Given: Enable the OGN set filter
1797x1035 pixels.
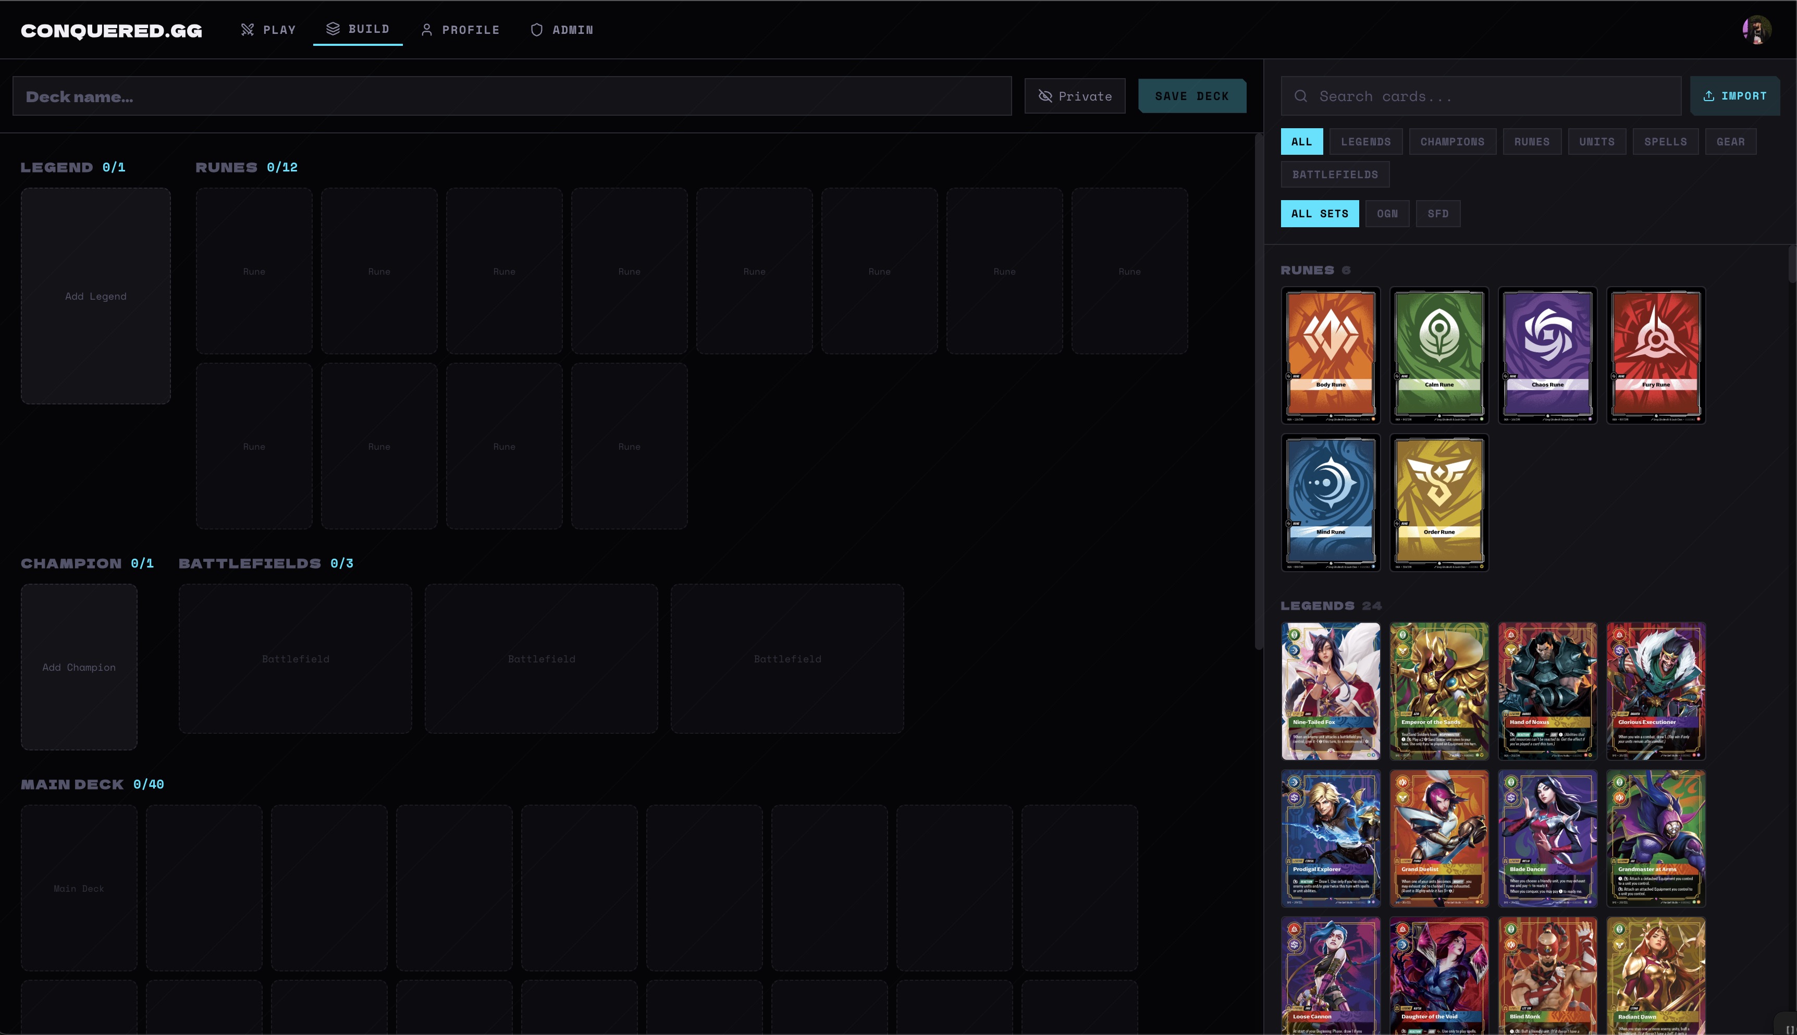Looking at the screenshot, I should click(x=1386, y=213).
